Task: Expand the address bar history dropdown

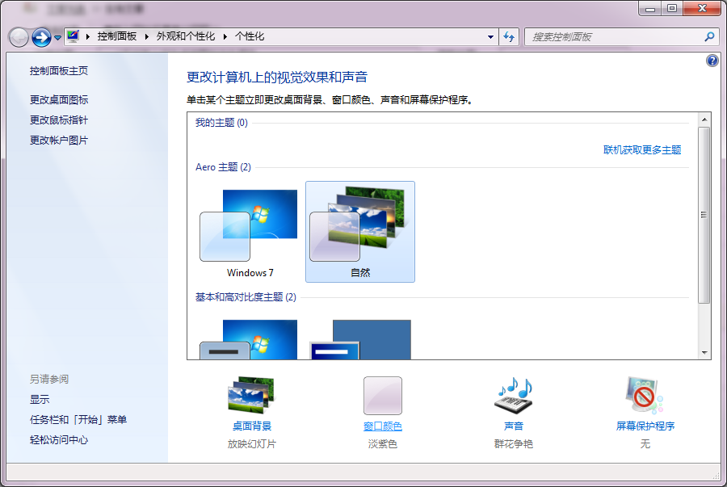Action: point(490,36)
